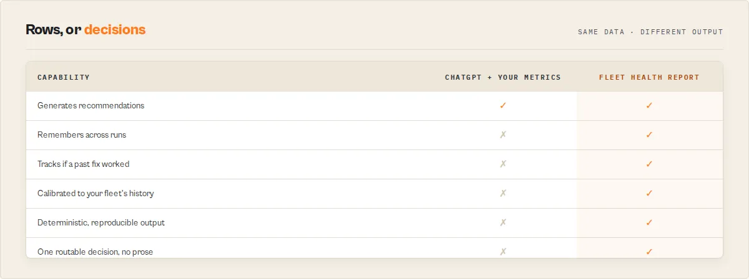
Task: Click the 'Calibrated to your fleet's history' text
Action: click(95, 193)
